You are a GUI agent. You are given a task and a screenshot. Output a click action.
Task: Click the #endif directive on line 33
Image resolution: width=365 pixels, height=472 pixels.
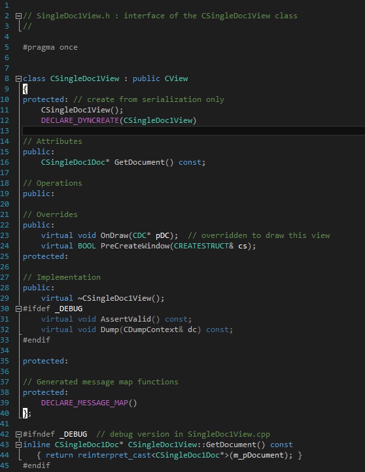tap(37, 340)
